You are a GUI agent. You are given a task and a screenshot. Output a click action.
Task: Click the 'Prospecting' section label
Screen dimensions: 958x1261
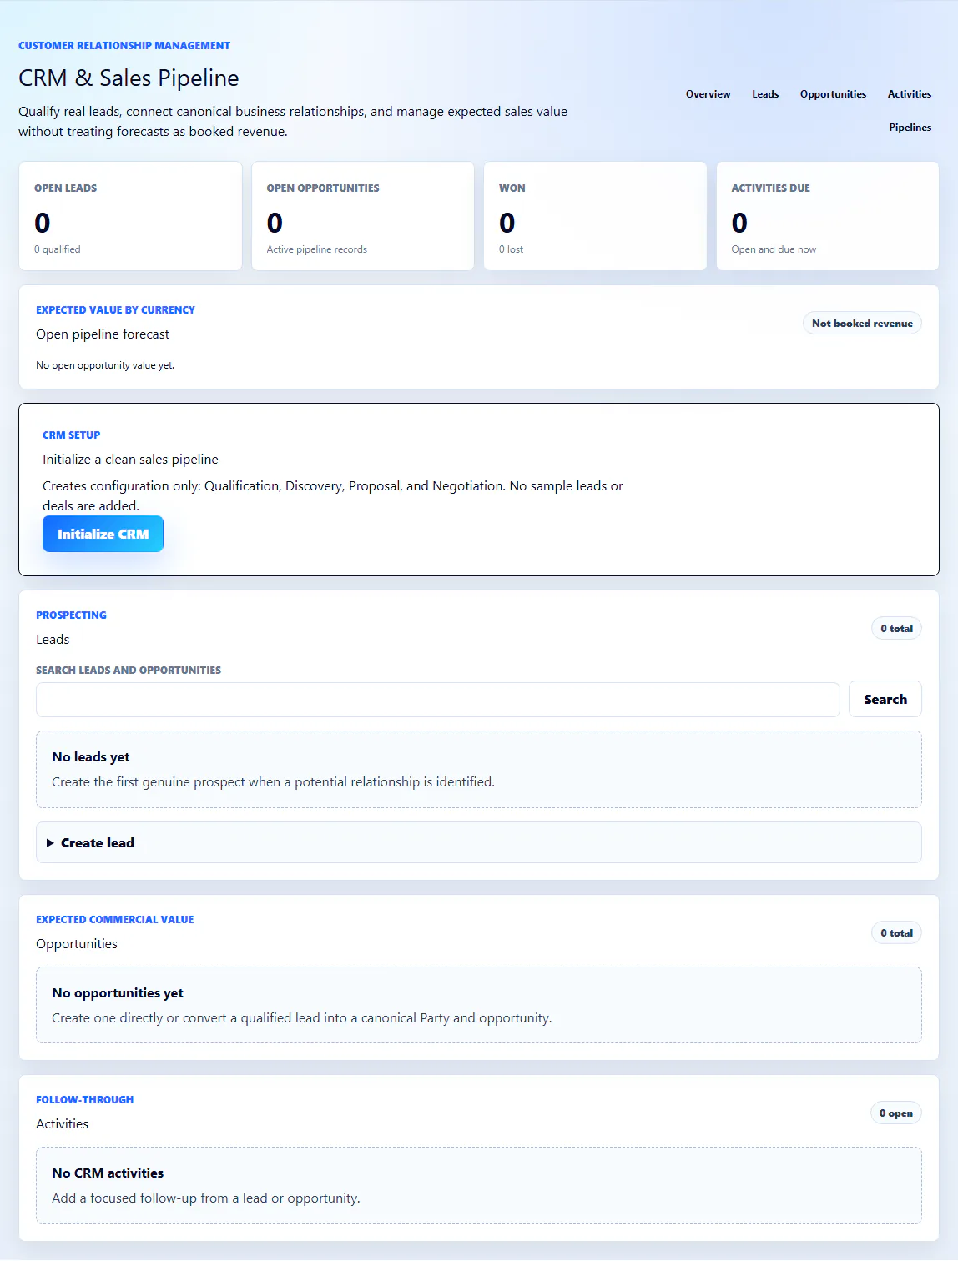tap(71, 615)
